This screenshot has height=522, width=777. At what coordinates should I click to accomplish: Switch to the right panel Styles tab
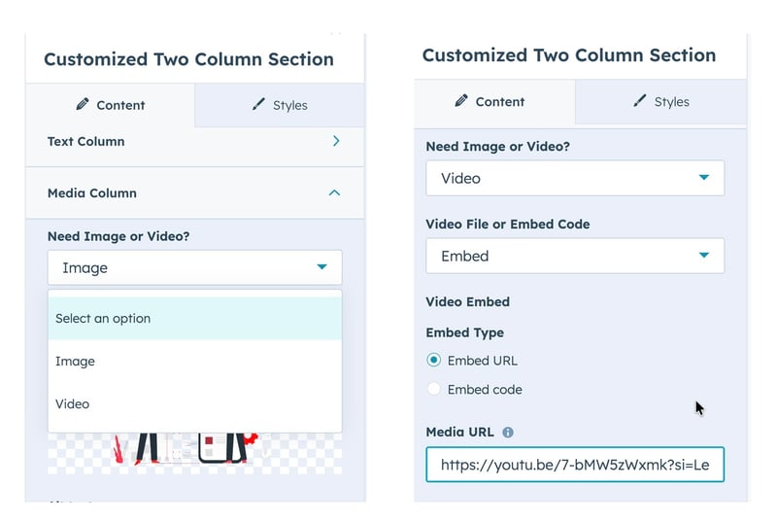[x=660, y=101]
